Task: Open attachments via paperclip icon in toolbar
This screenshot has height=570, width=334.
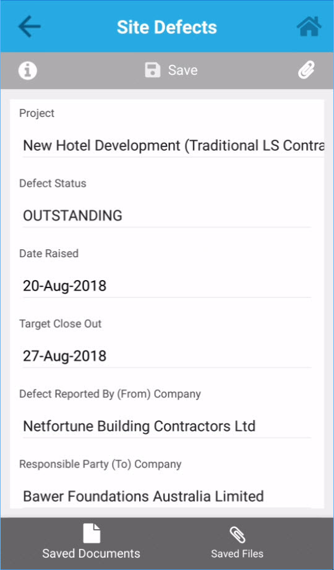Action: 306,70
